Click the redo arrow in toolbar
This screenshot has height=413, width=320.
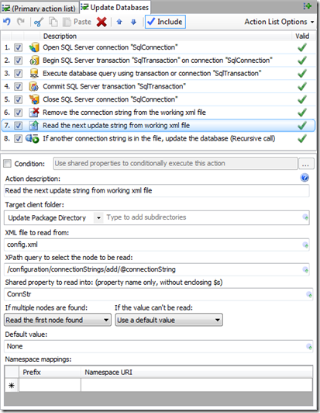point(20,22)
